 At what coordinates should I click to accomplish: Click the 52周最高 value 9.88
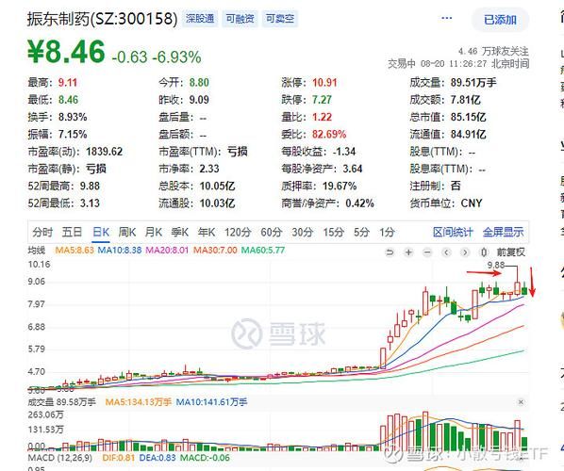pyautogui.click(x=90, y=186)
